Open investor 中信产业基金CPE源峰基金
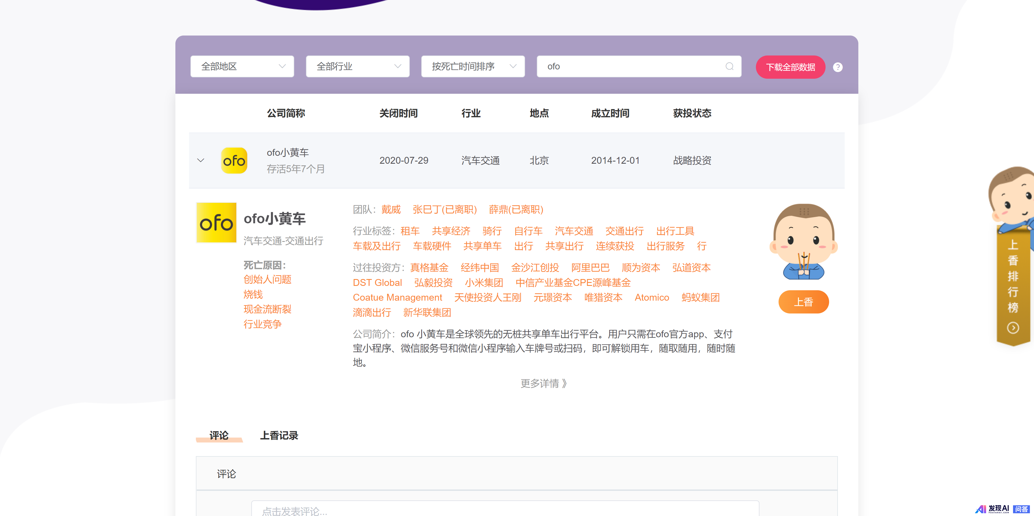The height and width of the screenshot is (516, 1034). 573,283
